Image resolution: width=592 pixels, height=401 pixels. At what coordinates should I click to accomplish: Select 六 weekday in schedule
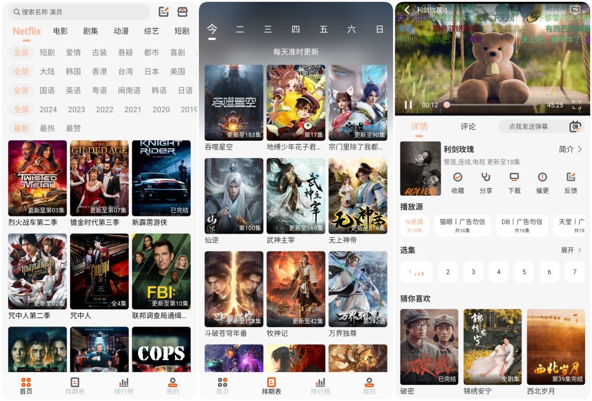tap(351, 29)
